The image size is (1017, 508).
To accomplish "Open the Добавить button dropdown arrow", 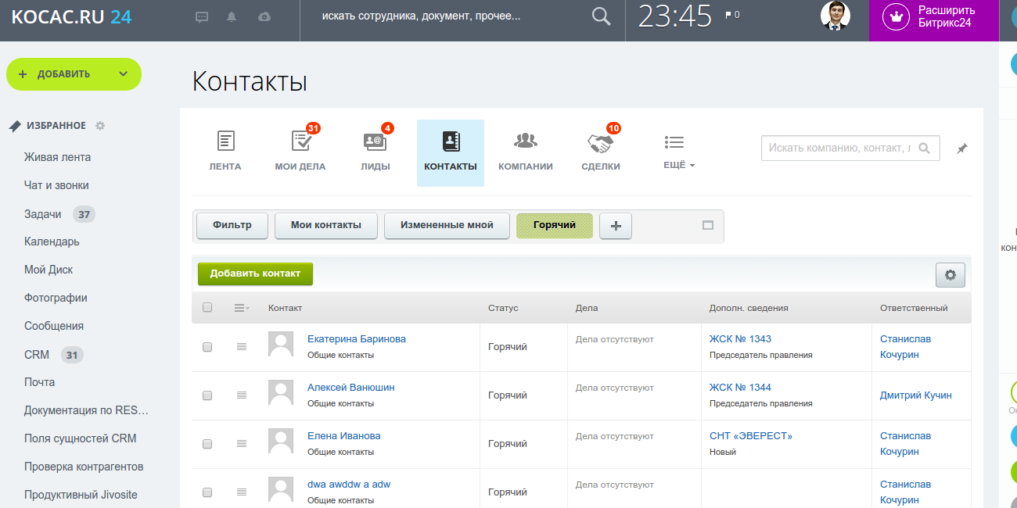I will (x=123, y=74).
